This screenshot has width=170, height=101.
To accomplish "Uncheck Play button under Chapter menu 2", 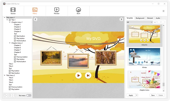I will pos(15,59).
